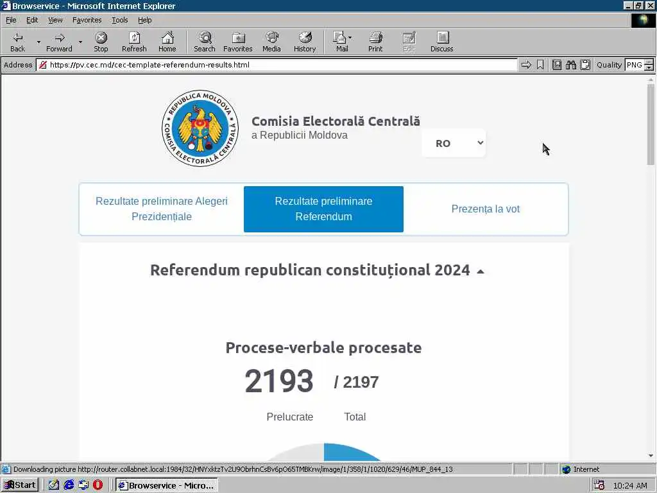Click the 'Comisia Electorală Centrală' heading

pyautogui.click(x=336, y=121)
